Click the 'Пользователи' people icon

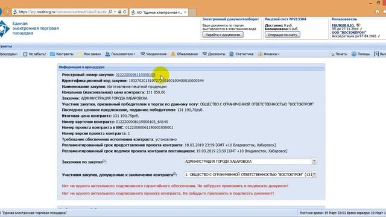(107, 54)
